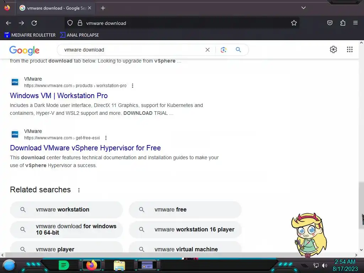Submit search with the magnifier icon

(x=238, y=50)
